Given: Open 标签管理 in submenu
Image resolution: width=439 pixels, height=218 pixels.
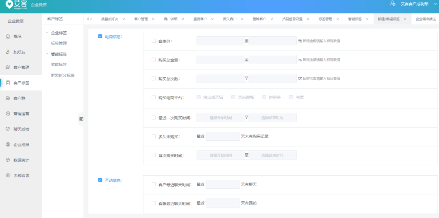Looking at the screenshot, I should (59, 44).
